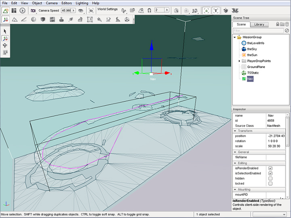The image size is (291, 218).
Task: Click the lock selection icon in Scene Tree
Action: pyautogui.click(x=278, y=24)
